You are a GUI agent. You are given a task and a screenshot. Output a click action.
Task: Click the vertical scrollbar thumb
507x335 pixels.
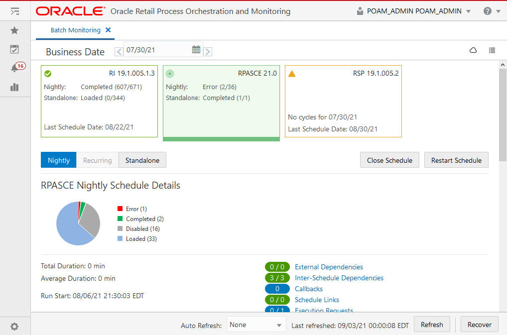pyautogui.click(x=503, y=114)
